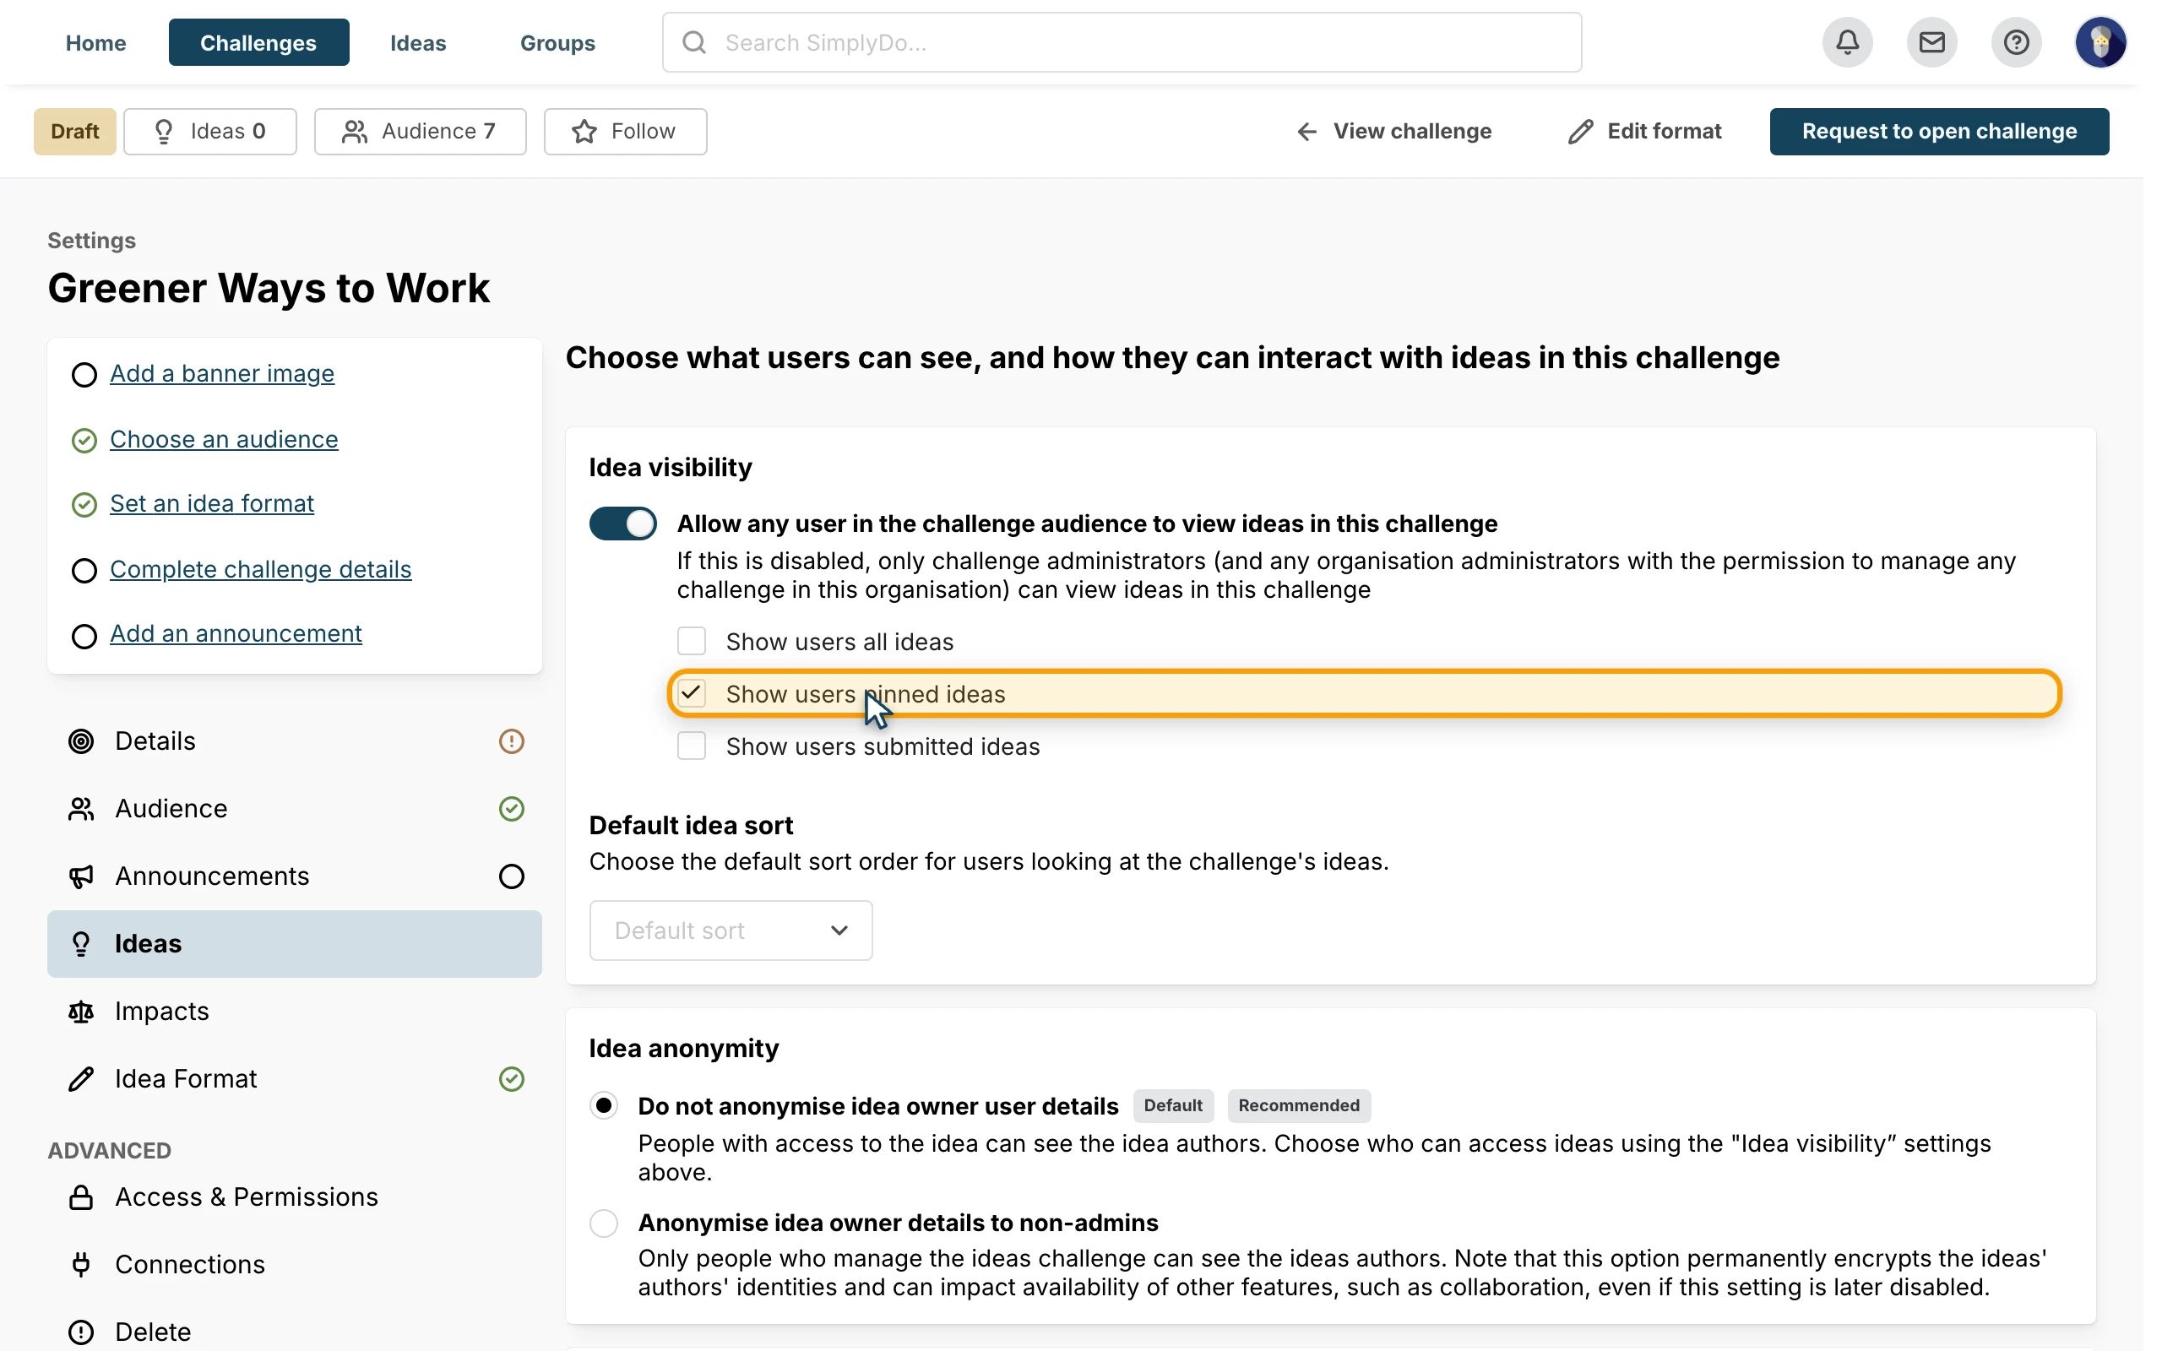Click the help question mark icon
2162x1351 pixels.
click(2016, 42)
